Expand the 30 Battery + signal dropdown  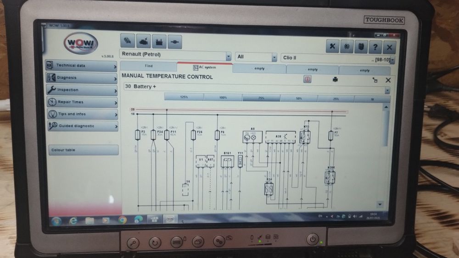[387, 91]
